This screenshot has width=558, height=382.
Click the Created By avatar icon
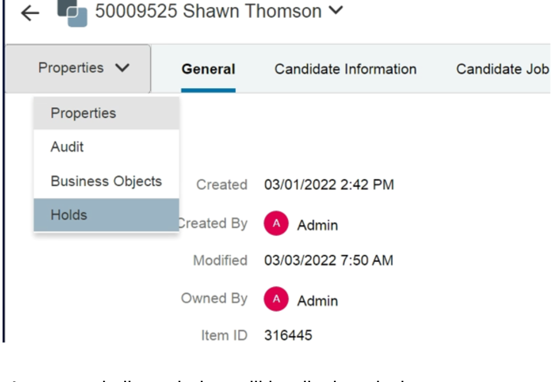[x=276, y=224]
